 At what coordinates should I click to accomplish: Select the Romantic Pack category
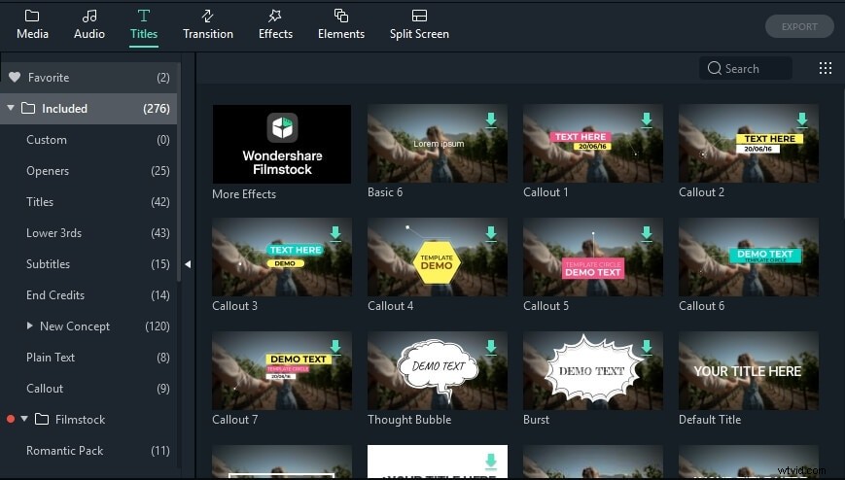pos(88,451)
